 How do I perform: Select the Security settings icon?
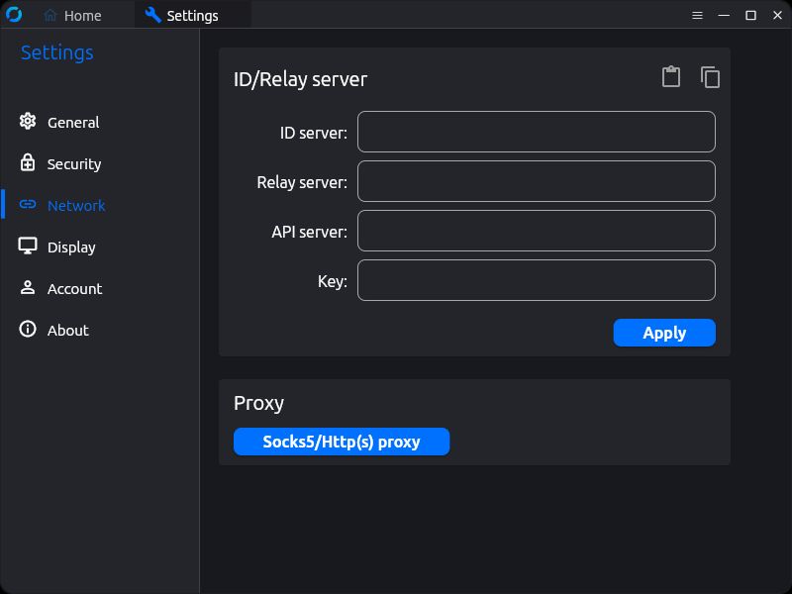click(28, 162)
